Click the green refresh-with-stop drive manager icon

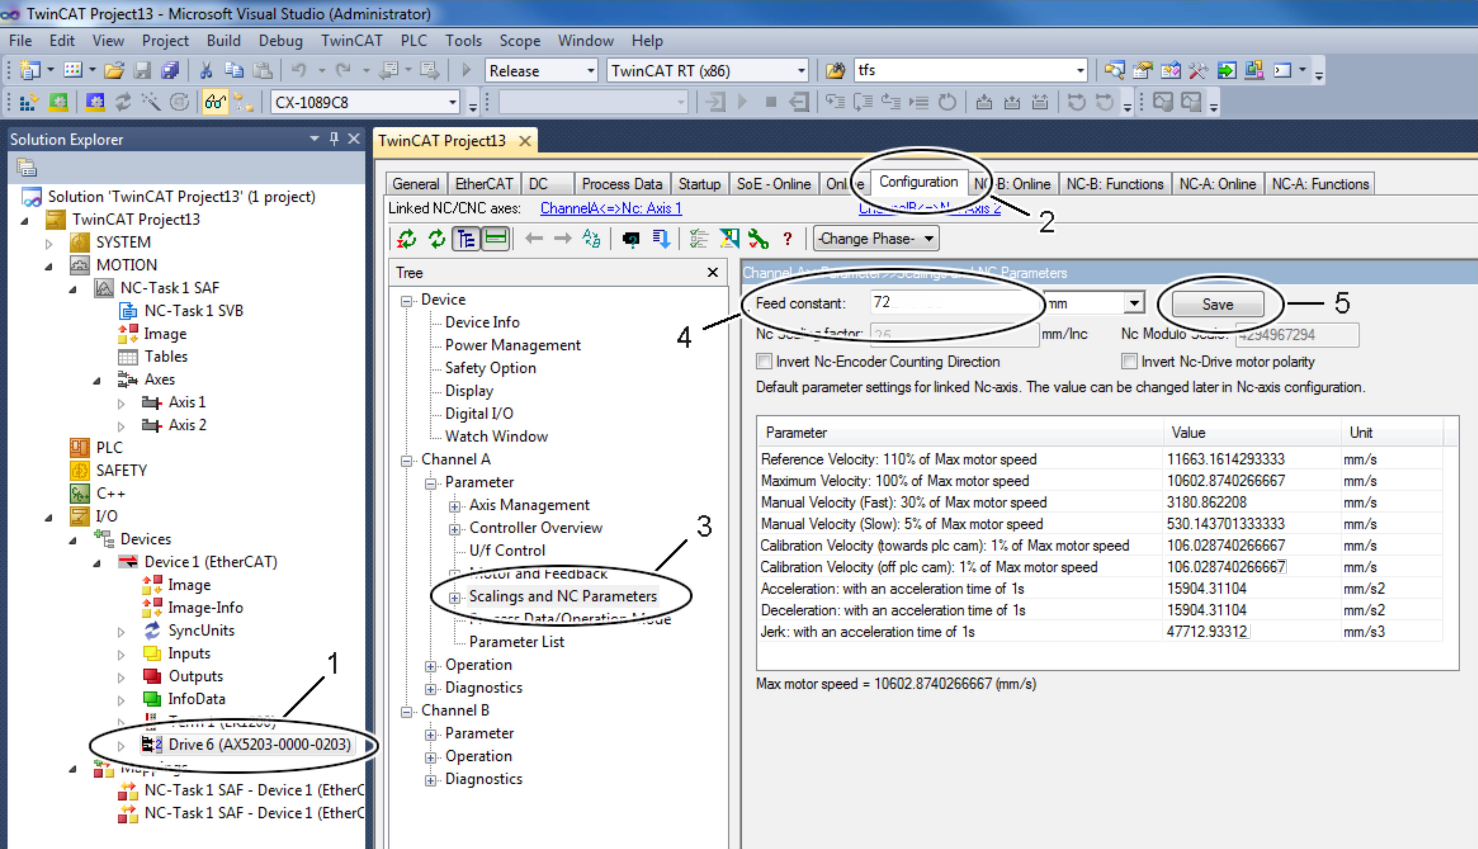pos(407,239)
